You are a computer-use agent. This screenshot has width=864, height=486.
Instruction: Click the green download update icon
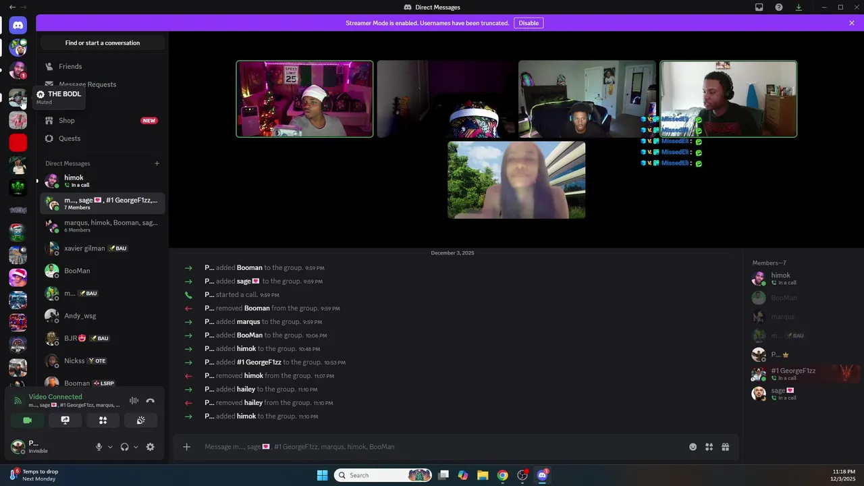click(799, 7)
